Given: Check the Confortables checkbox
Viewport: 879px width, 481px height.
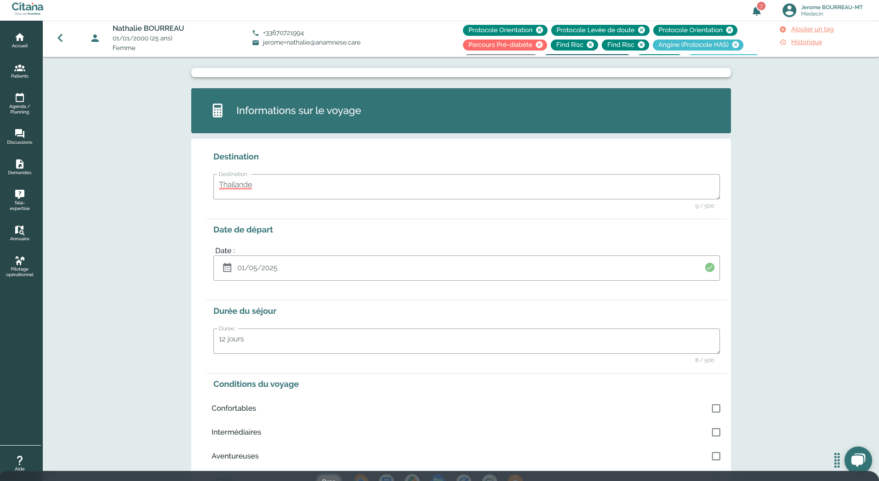Looking at the screenshot, I should tap(716, 408).
